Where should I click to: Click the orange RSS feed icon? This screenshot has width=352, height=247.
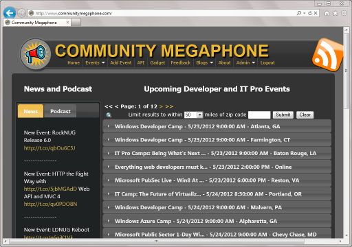[328, 55]
